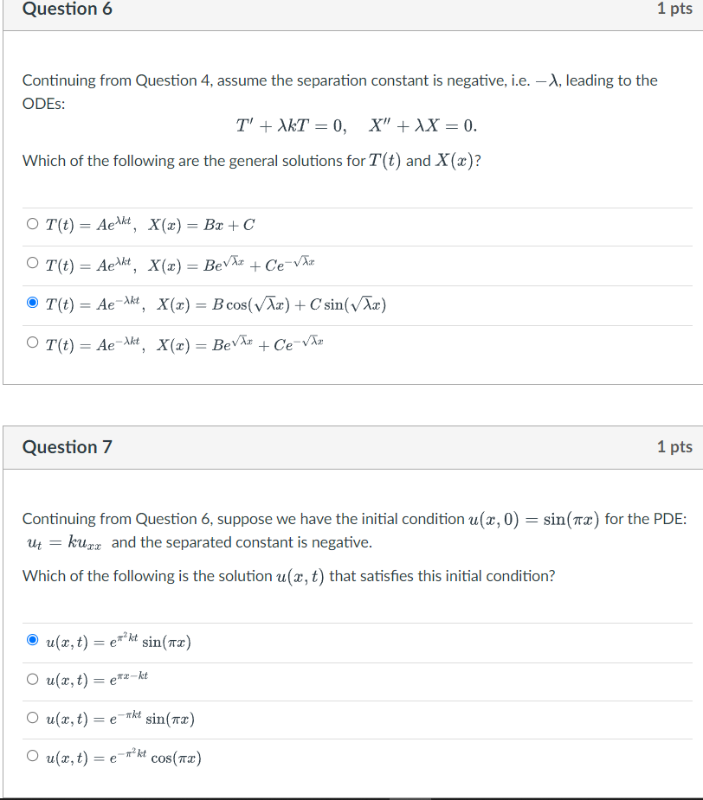
Task: Click the Question 7 header bar
Action: 68,447
